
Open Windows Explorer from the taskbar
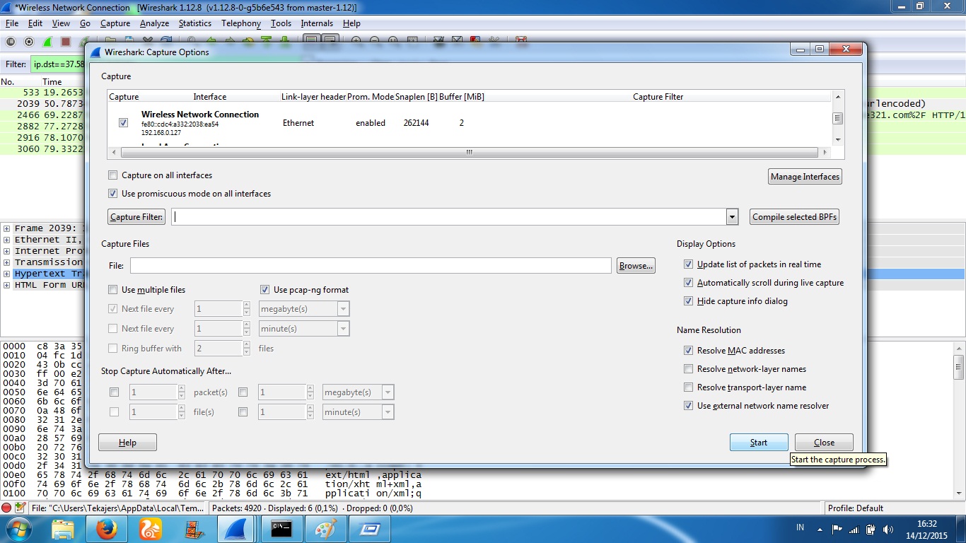click(x=63, y=529)
